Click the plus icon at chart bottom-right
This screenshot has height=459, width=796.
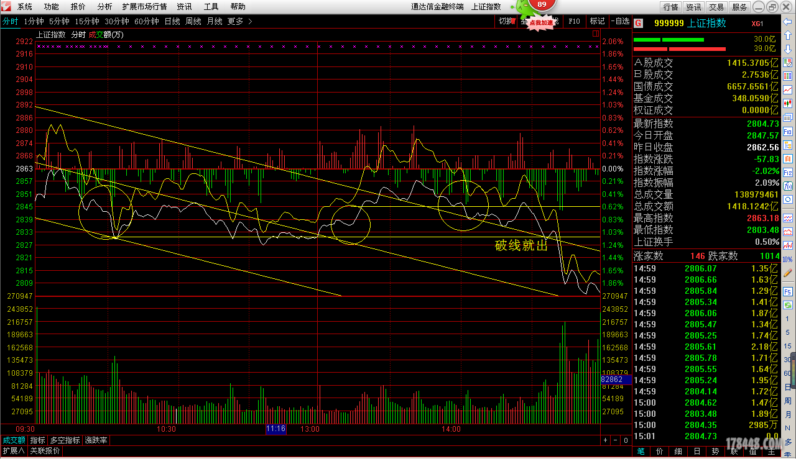[606, 440]
